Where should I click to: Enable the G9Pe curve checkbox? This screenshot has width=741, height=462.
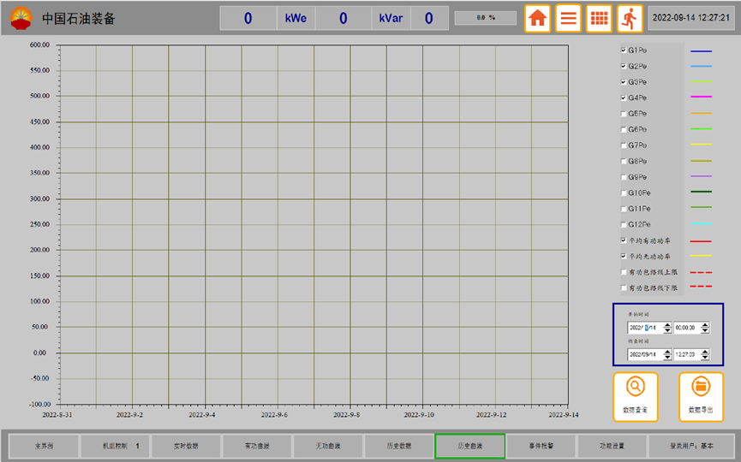point(624,177)
